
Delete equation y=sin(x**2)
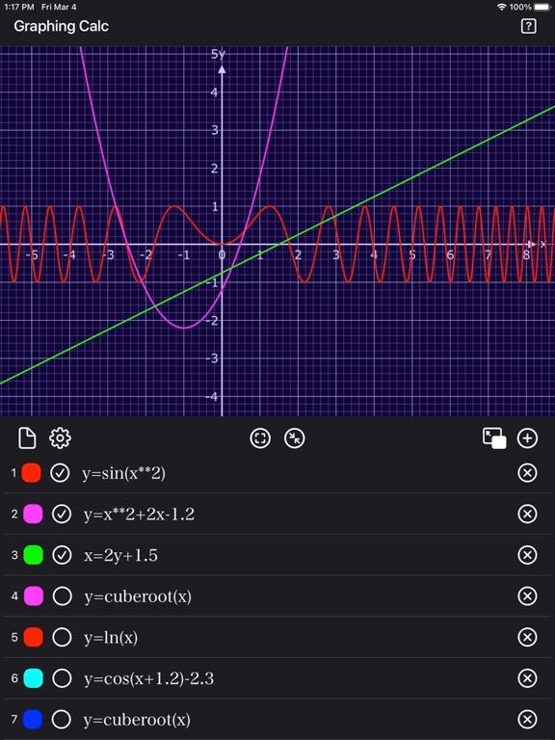(527, 473)
